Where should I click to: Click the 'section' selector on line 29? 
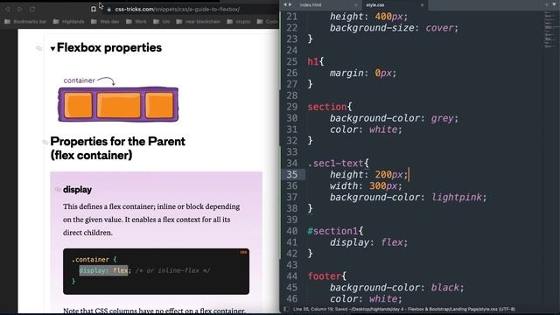point(326,107)
